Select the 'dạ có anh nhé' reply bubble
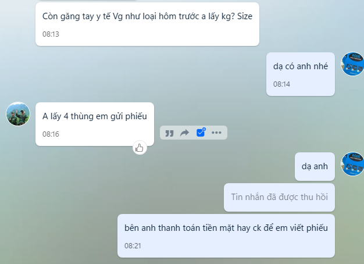This screenshot has width=364, height=264. [x=301, y=74]
